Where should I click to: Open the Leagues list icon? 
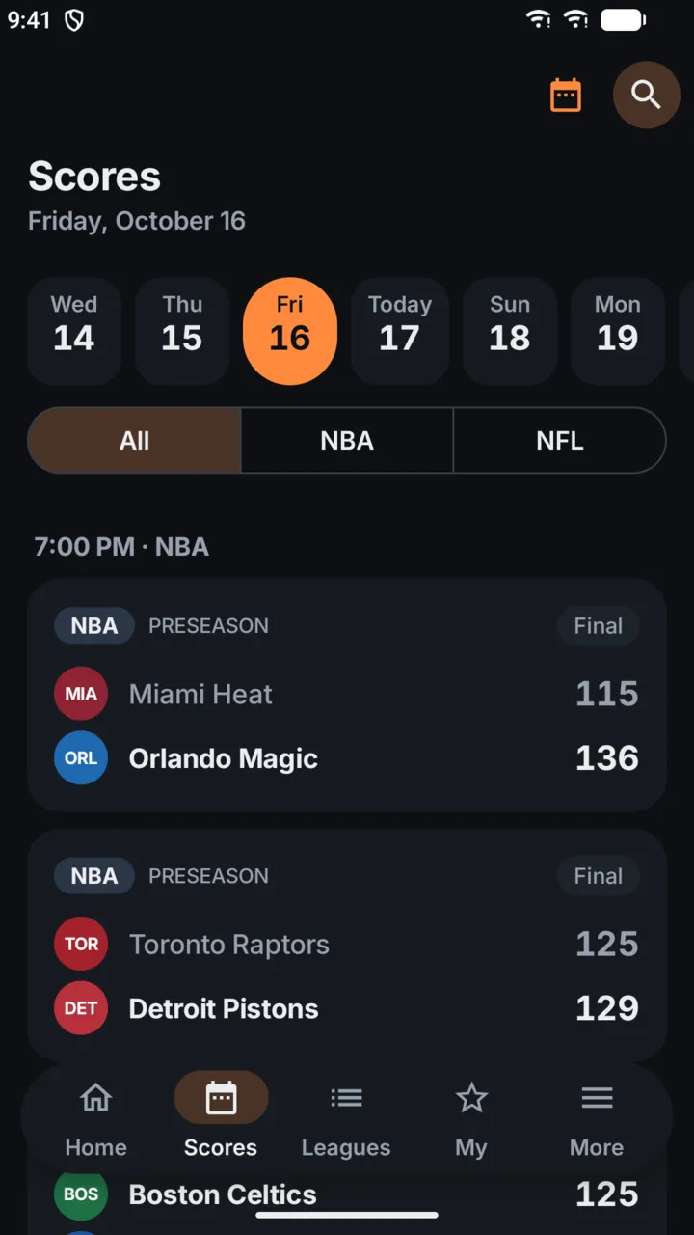[x=346, y=1098]
